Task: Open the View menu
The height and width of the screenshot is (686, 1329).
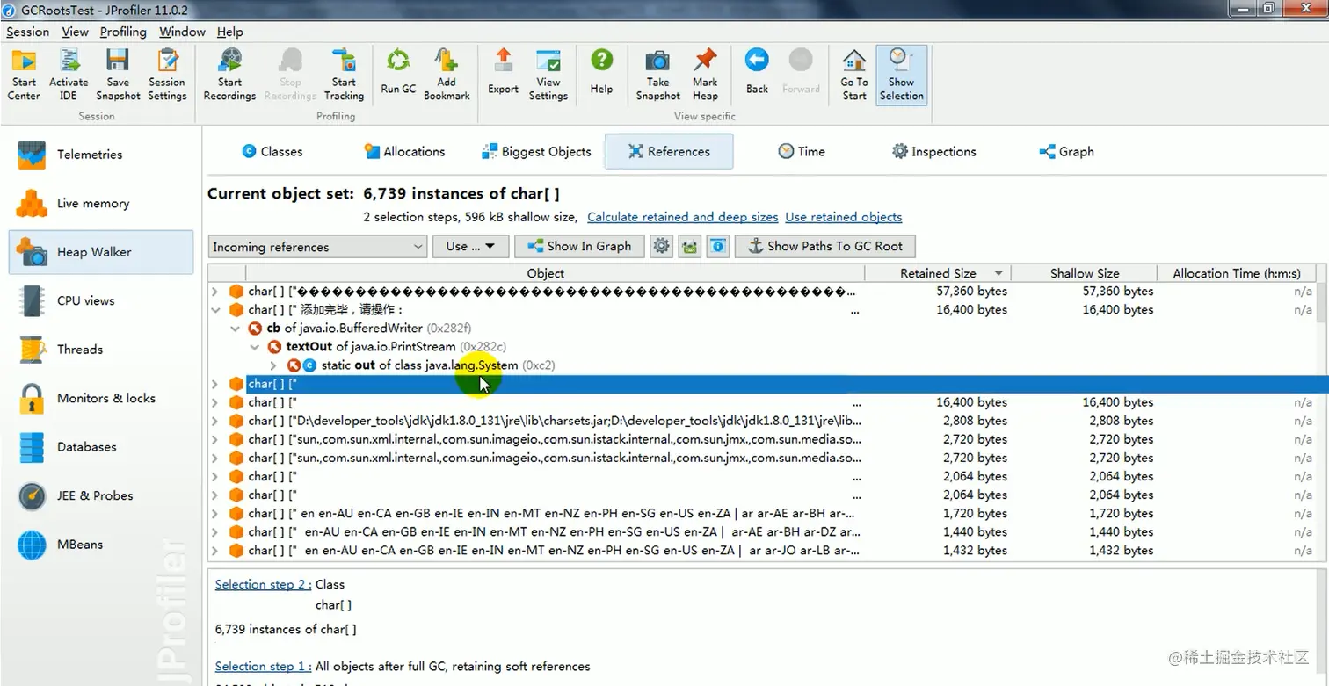Action: tap(75, 32)
